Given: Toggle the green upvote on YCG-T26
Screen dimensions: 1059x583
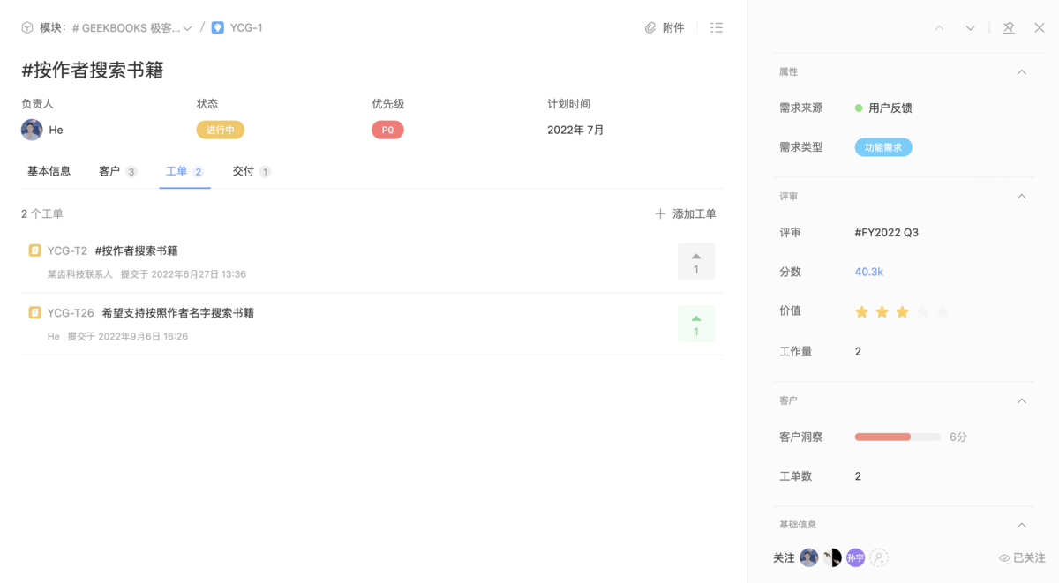Looking at the screenshot, I should 696,325.
